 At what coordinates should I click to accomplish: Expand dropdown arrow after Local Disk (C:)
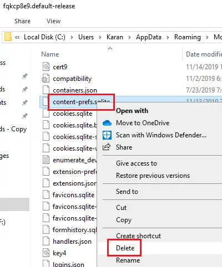pyautogui.click(x=72, y=37)
